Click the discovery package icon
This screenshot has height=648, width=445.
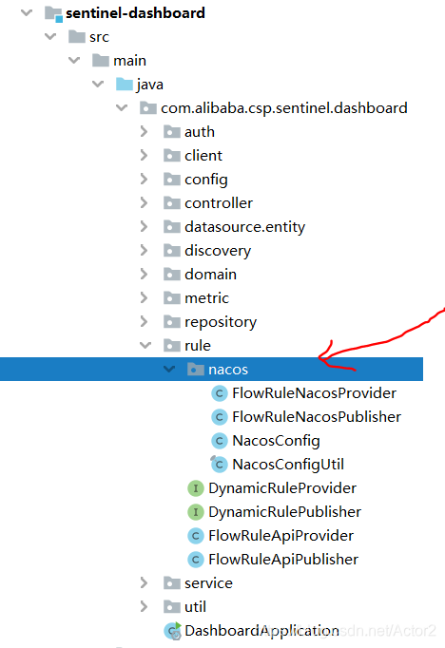coord(172,251)
